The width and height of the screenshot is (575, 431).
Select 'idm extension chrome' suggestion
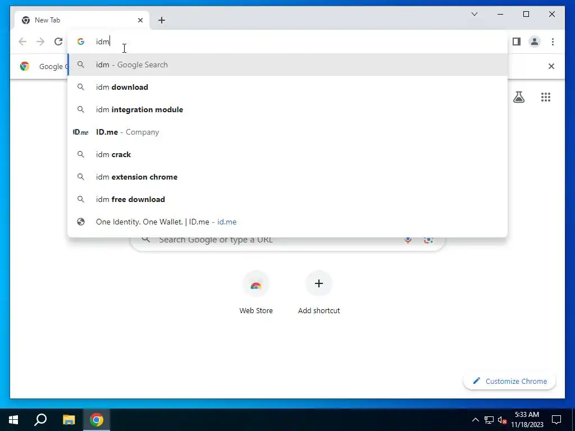click(x=288, y=177)
